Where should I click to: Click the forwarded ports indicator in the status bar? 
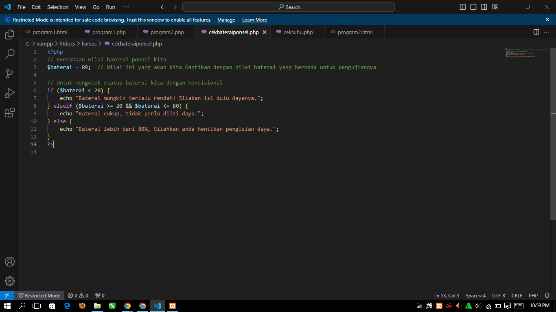(100, 296)
